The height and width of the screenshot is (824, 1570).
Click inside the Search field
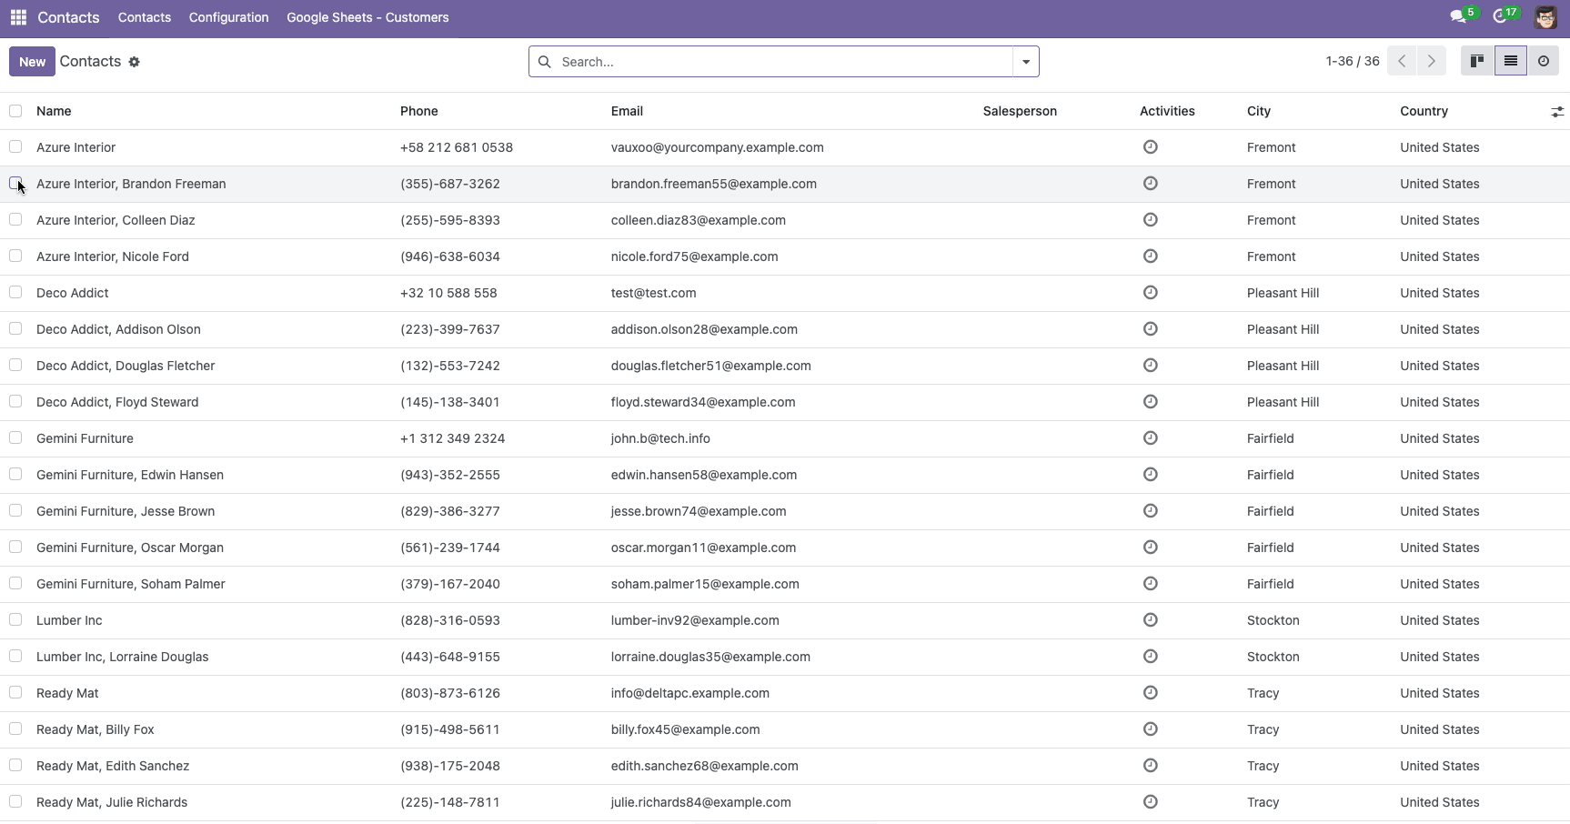pyautogui.click(x=783, y=62)
